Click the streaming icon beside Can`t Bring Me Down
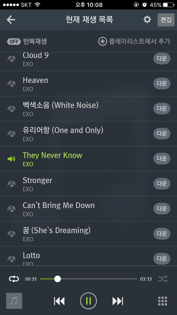 pyautogui.click(x=11, y=209)
